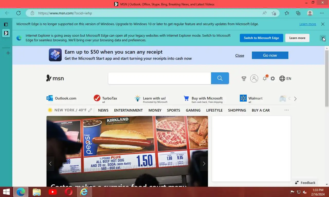Open ENTERTAINMENT navigation tab
This screenshot has width=329, height=197.
point(128,110)
